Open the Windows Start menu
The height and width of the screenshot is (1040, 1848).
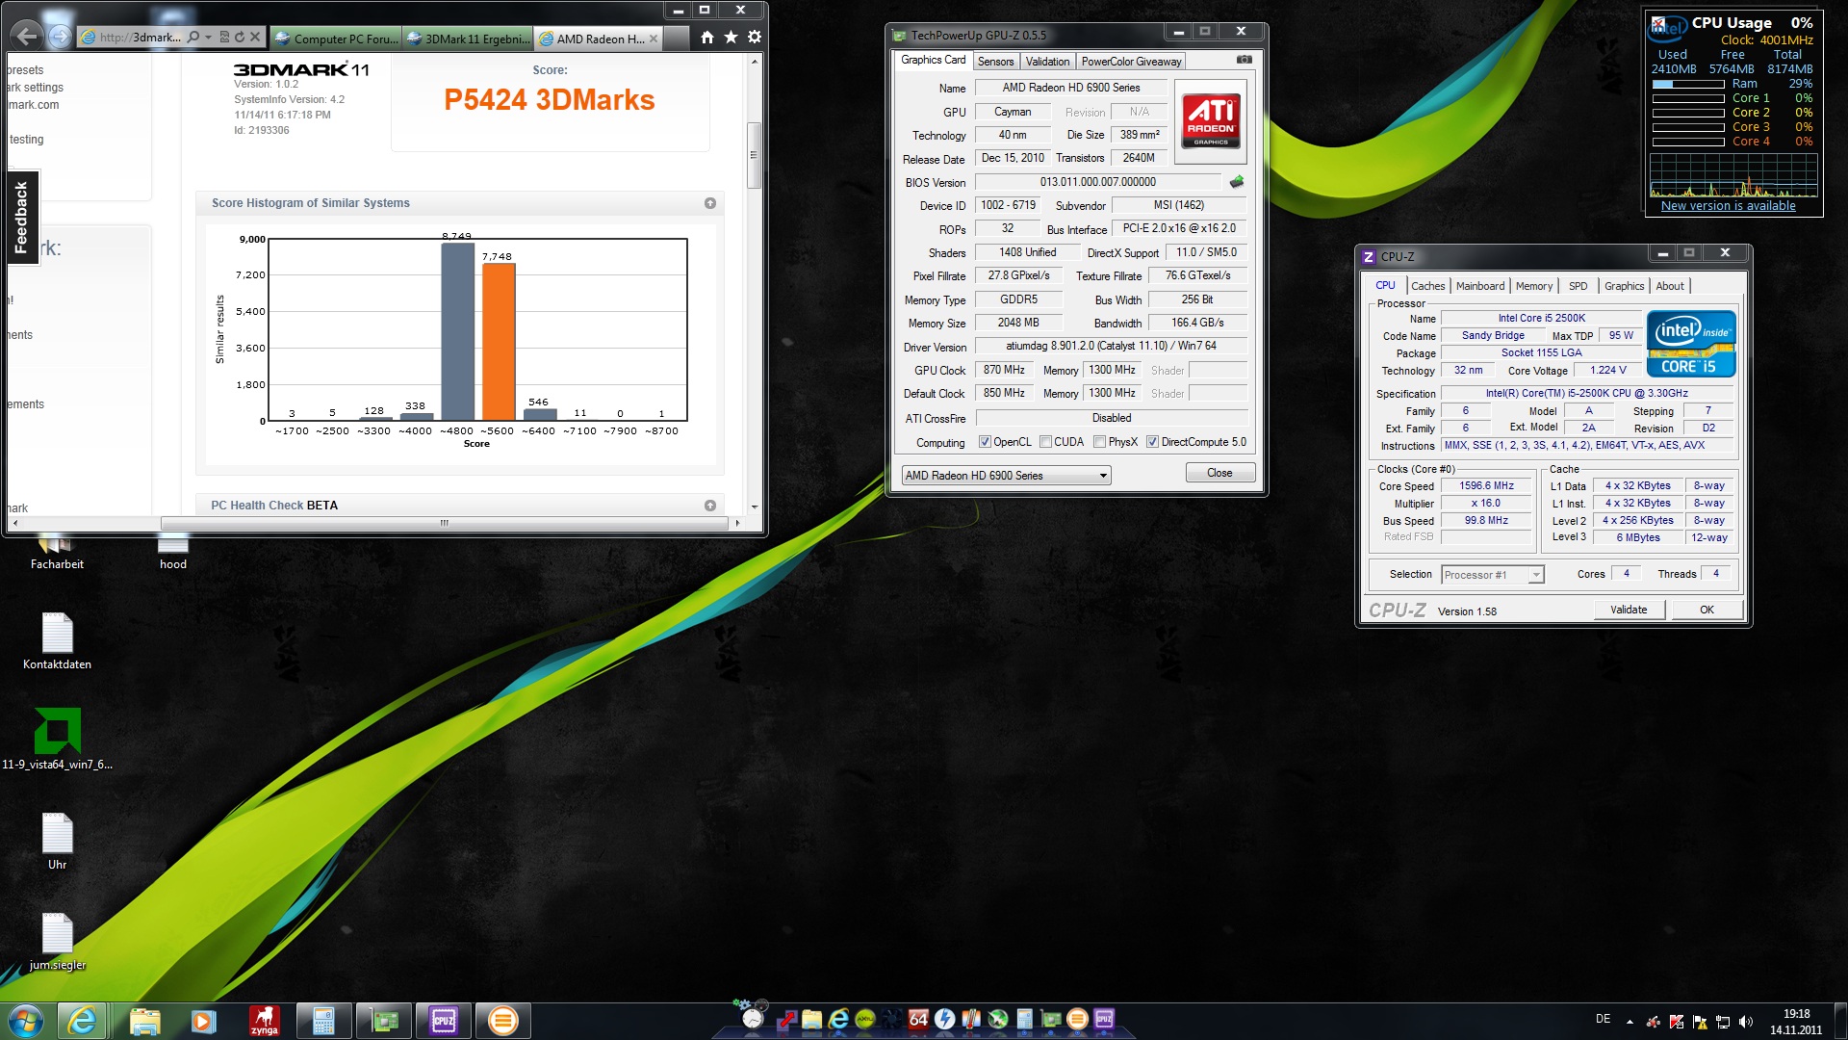point(26,1021)
